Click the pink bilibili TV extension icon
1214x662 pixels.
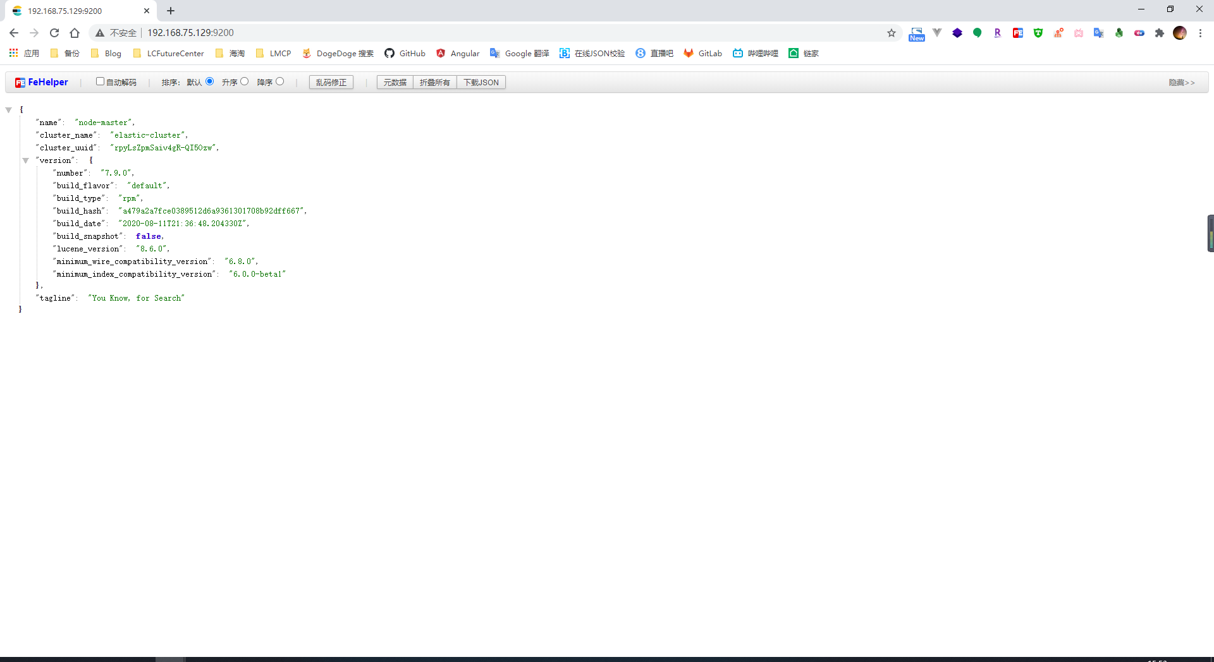(x=1079, y=33)
